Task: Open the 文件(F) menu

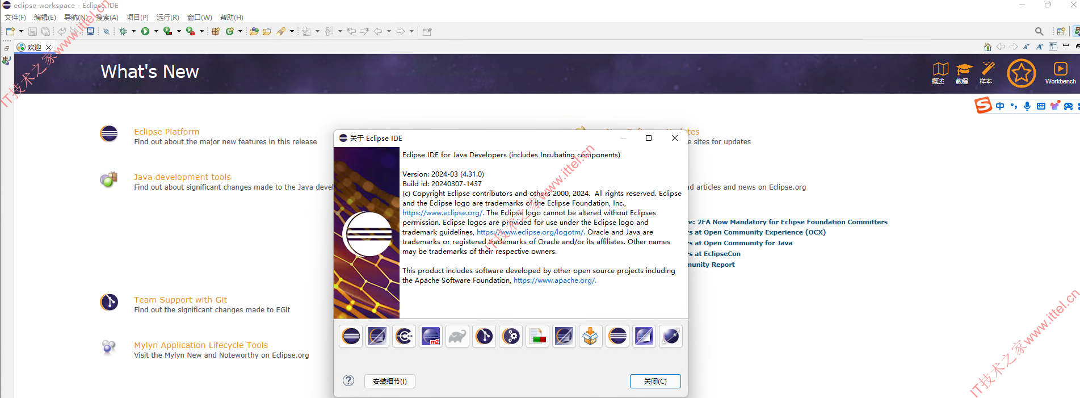Action: [15, 18]
